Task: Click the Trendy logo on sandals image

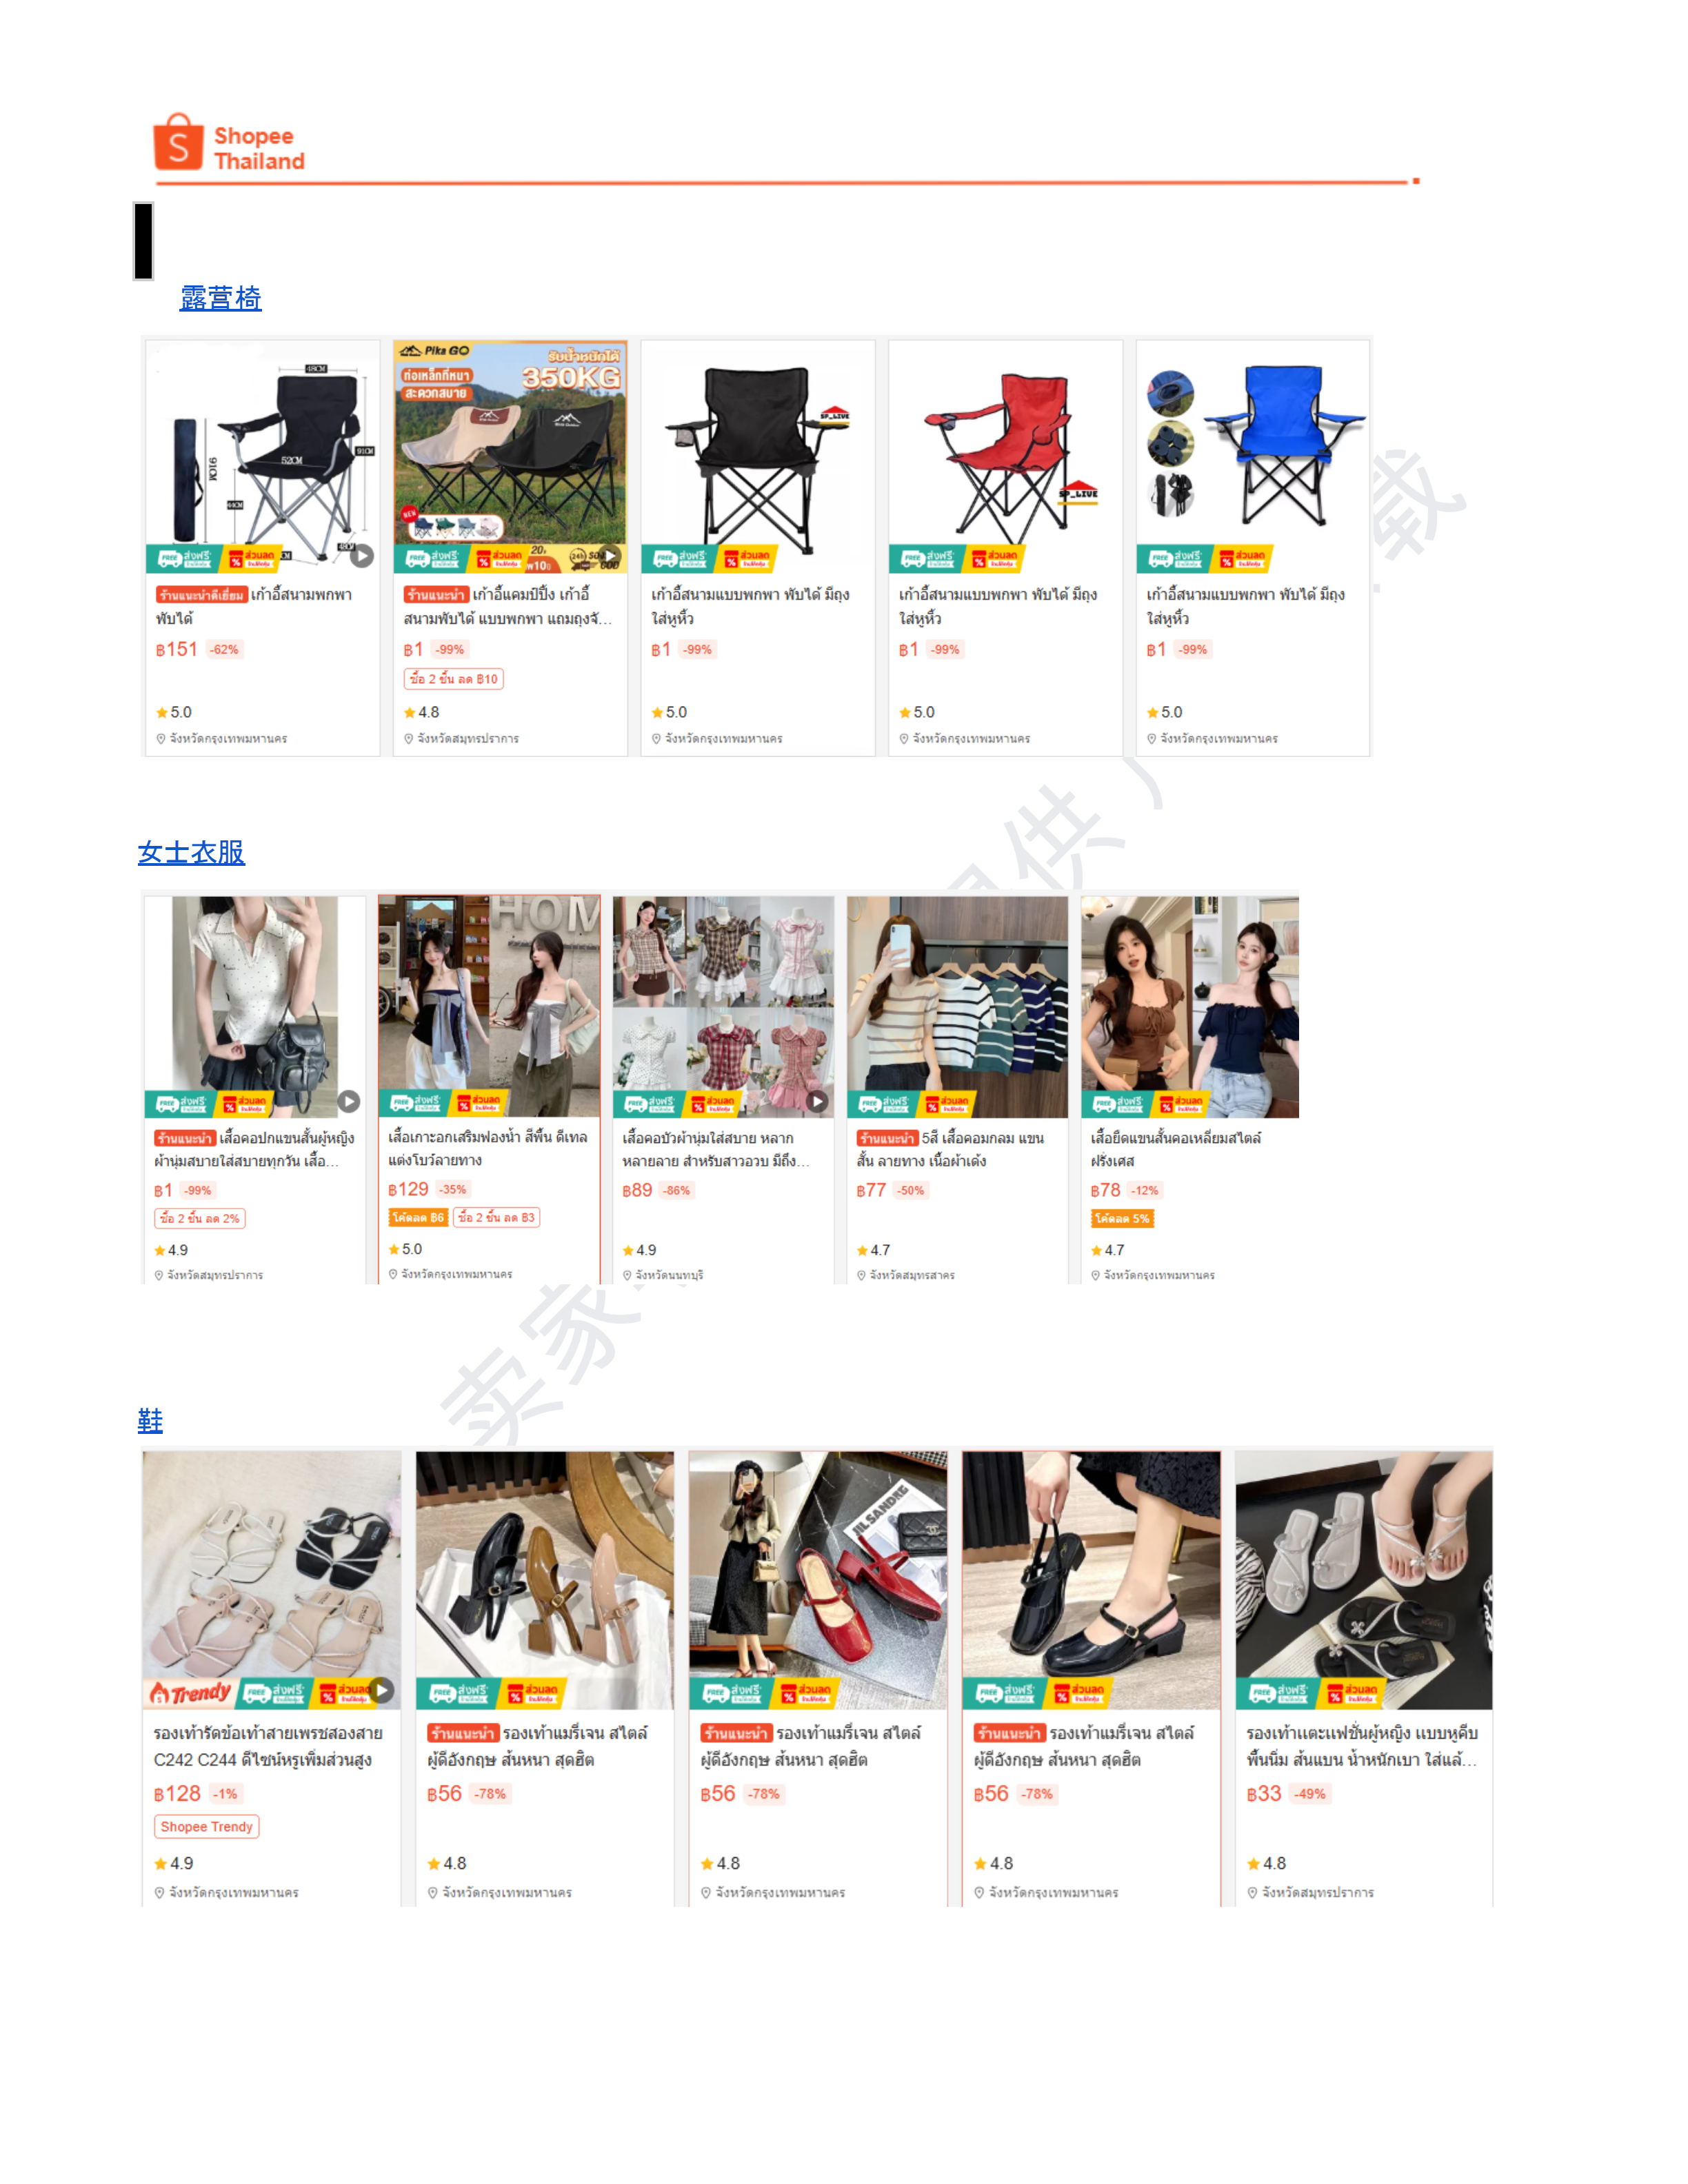Action: (x=190, y=1692)
